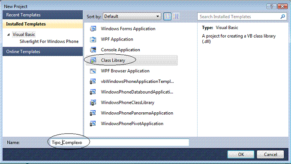Pick the Console Application template icon
The height and width of the screenshot is (164, 291).
93,50
